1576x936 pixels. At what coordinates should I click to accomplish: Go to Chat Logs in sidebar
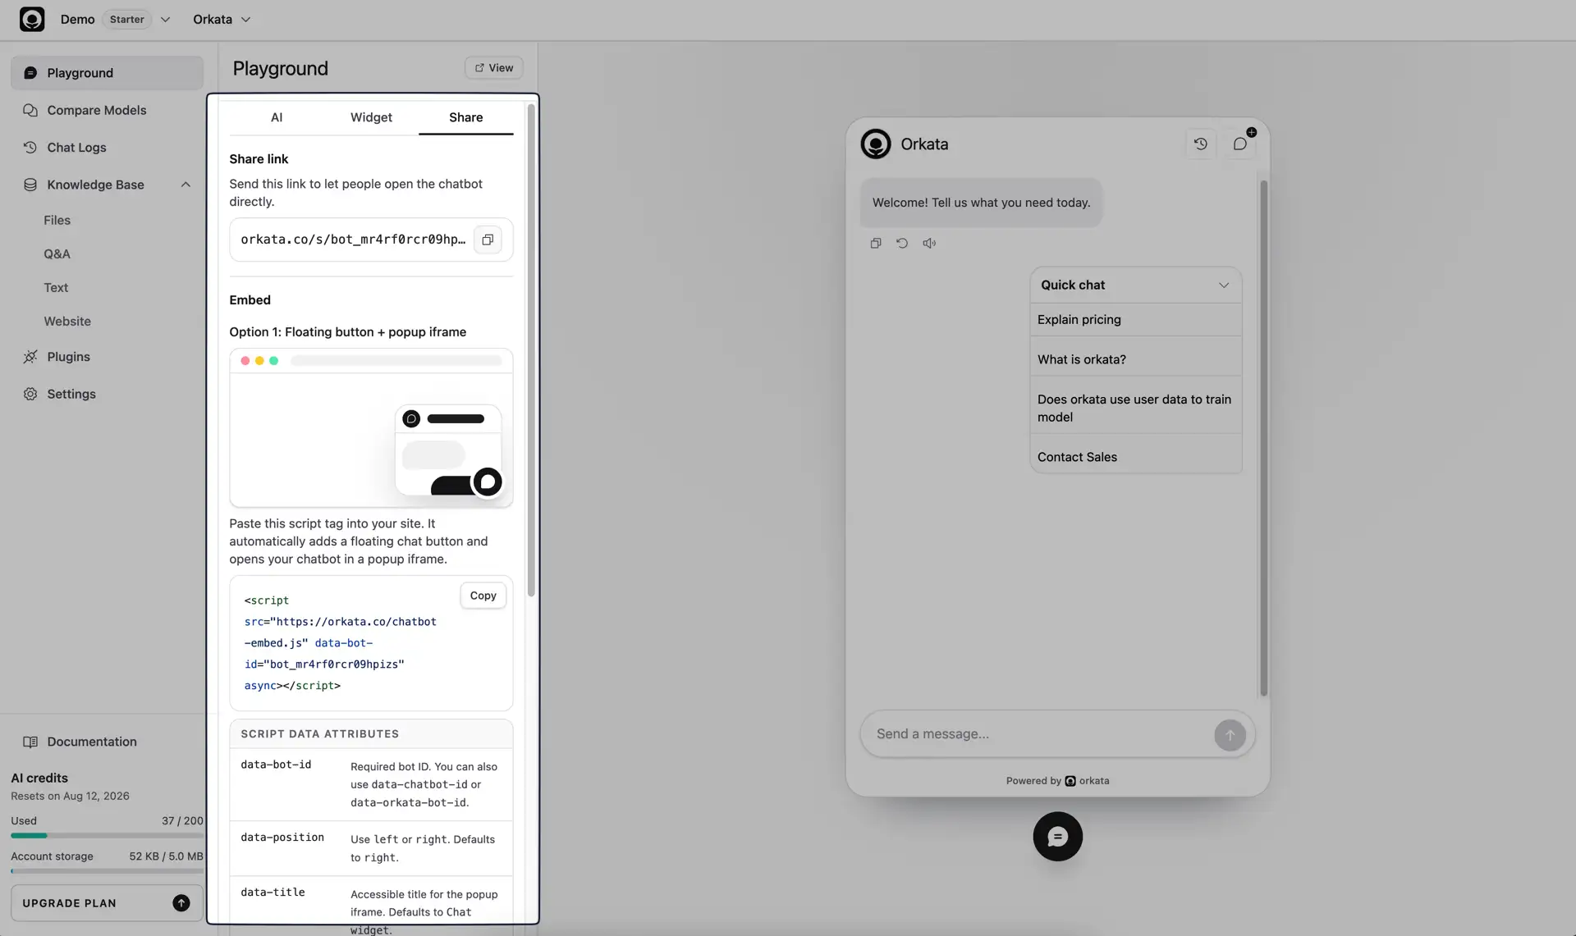(107, 148)
